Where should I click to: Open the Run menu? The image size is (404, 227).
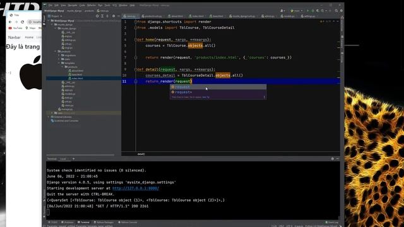tap(100, 5)
